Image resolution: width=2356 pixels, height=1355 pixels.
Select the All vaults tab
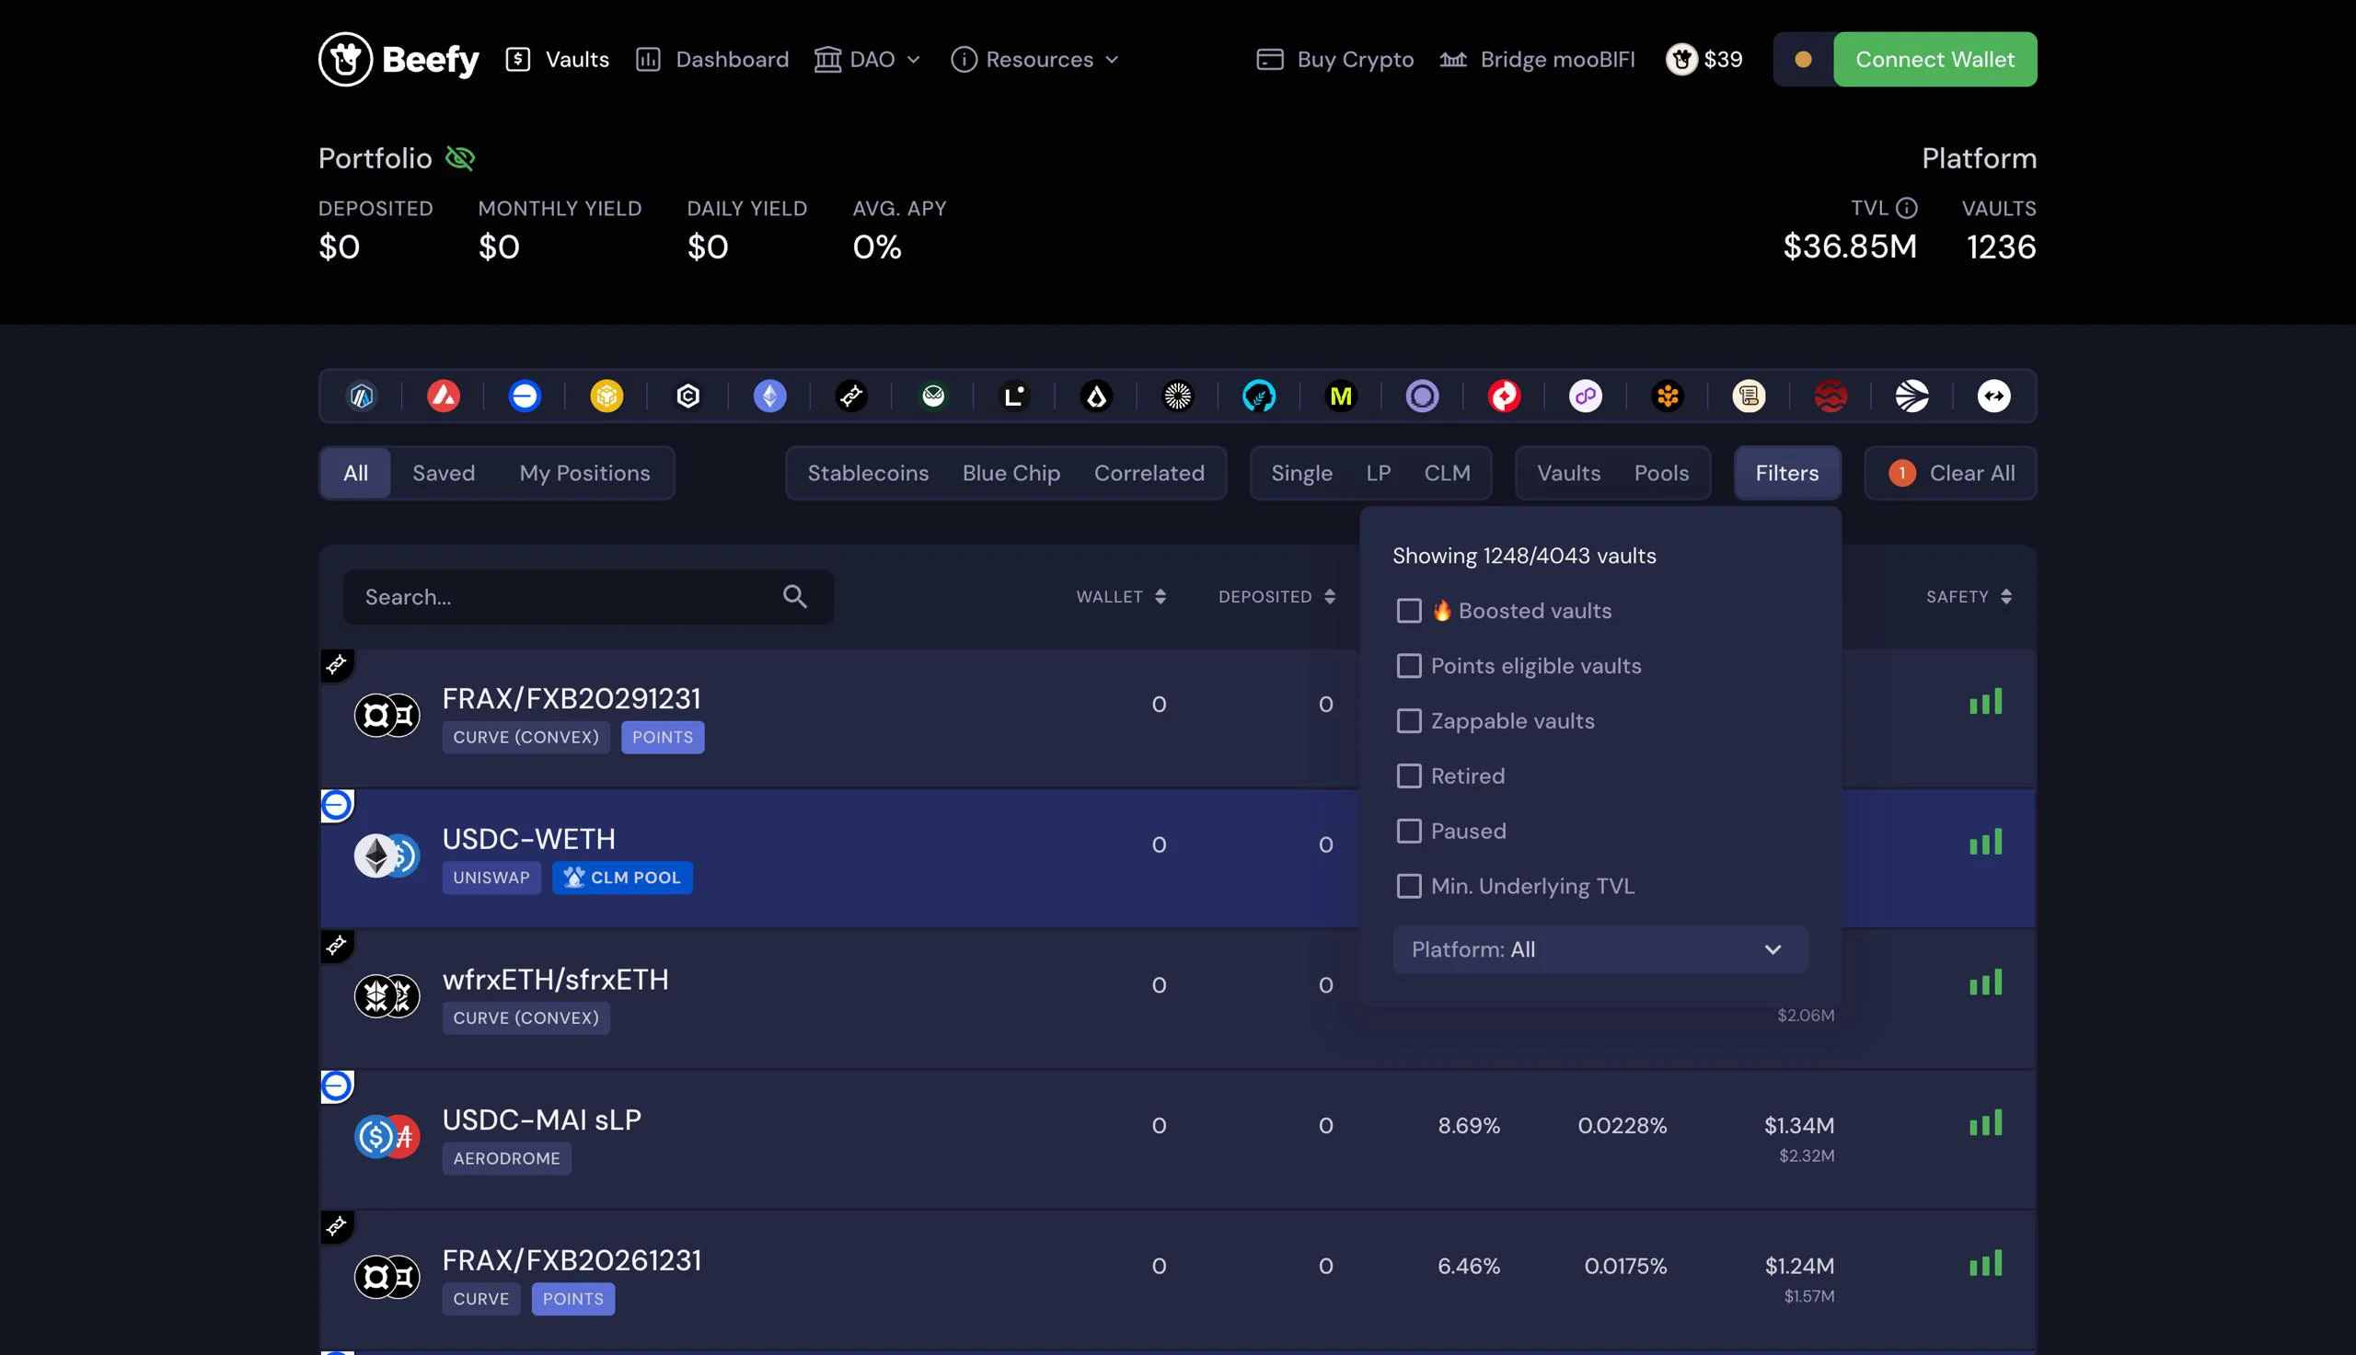click(355, 473)
